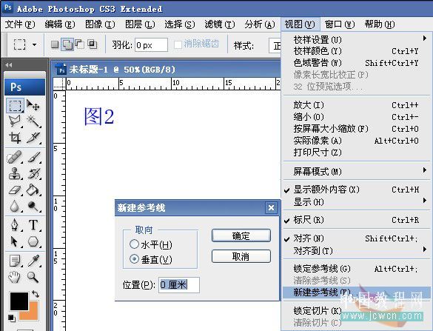The width and height of the screenshot is (433, 331).
Task: Select the Hand tool
Action: [15, 277]
